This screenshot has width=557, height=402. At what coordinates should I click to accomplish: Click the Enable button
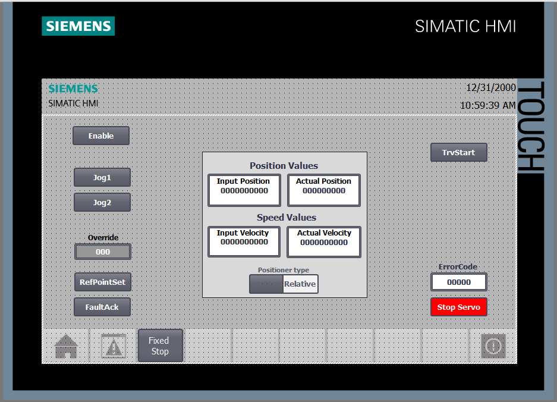(x=101, y=136)
